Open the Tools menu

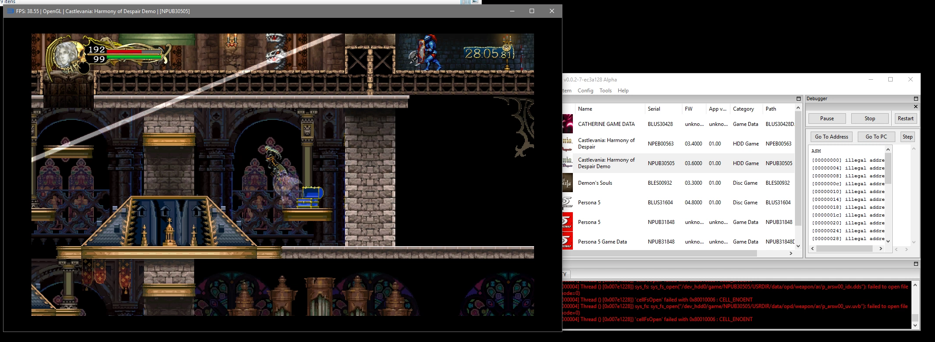(x=605, y=91)
